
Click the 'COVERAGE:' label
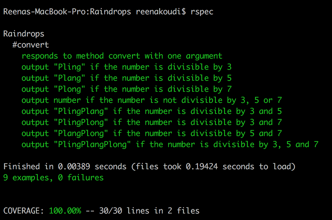pyautogui.click(x=23, y=211)
